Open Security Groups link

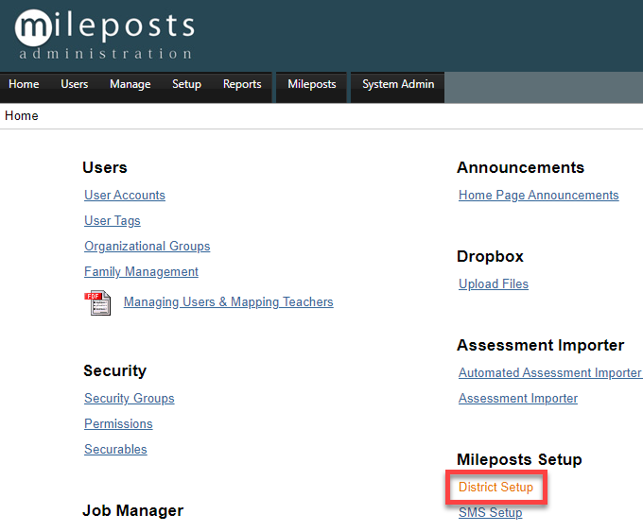130,399
